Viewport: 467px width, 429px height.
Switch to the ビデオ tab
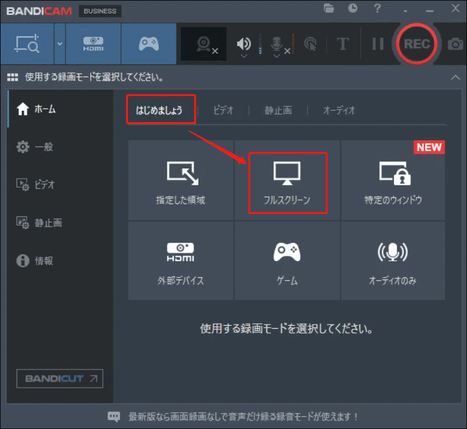tap(223, 111)
